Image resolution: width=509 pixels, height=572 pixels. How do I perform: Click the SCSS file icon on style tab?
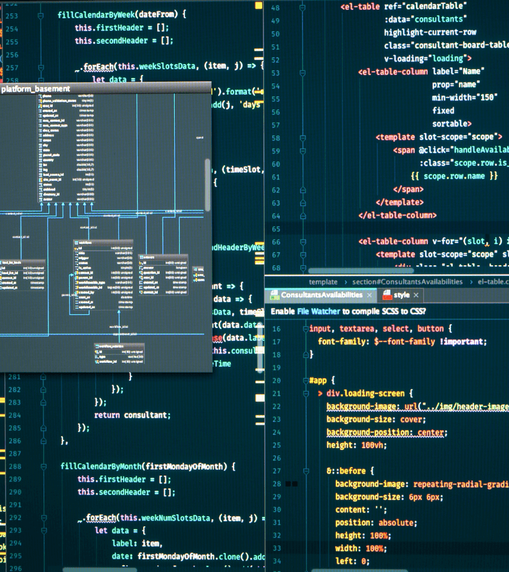[387, 296]
